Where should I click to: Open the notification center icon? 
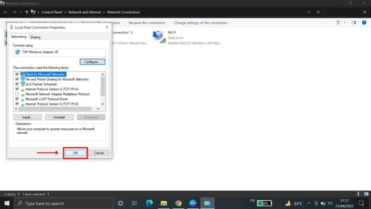(361, 203)
